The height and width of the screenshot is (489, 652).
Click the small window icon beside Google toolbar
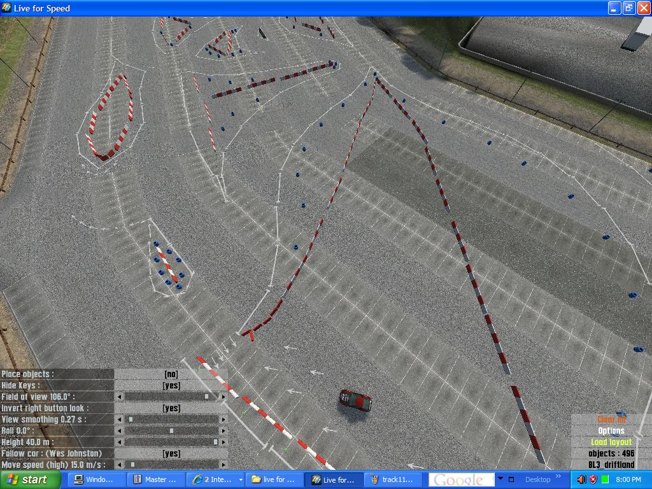click(511, 479)
